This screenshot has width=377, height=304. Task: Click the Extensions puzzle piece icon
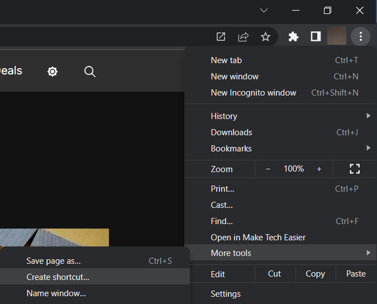[293, 37]
